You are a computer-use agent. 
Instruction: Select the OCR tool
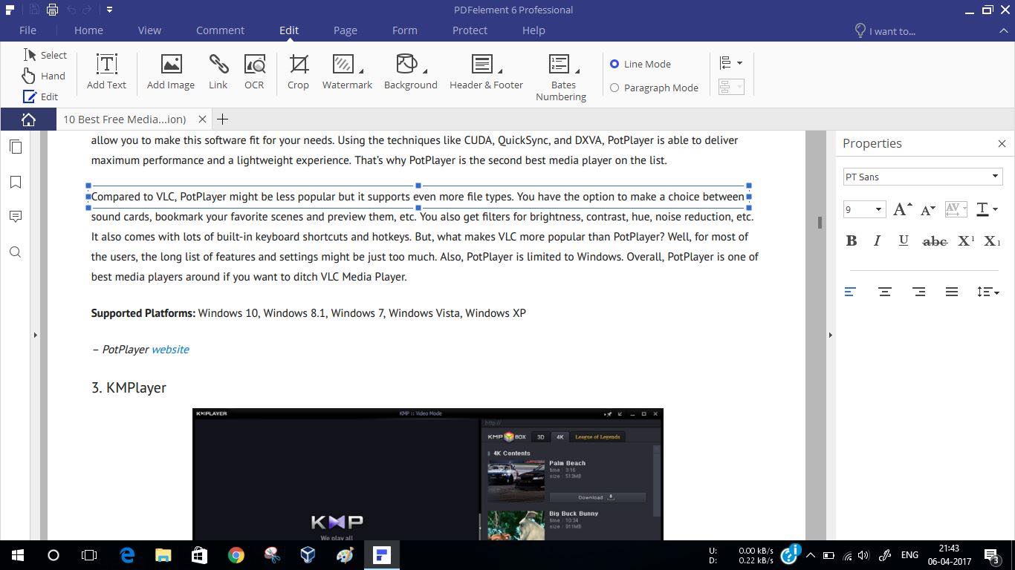254,71
